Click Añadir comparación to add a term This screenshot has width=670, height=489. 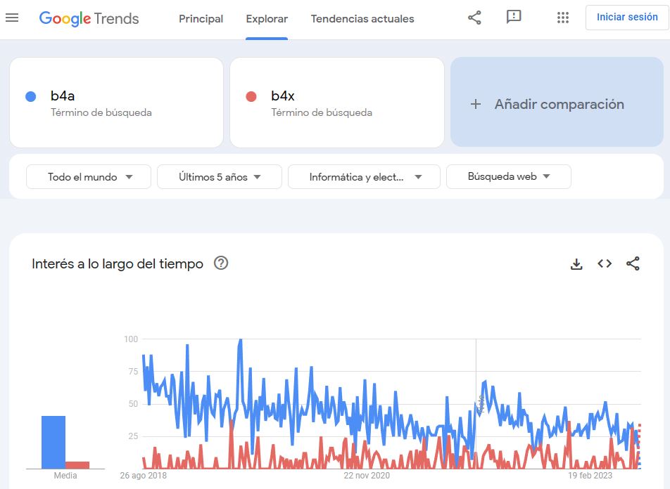tap(556, 104)
